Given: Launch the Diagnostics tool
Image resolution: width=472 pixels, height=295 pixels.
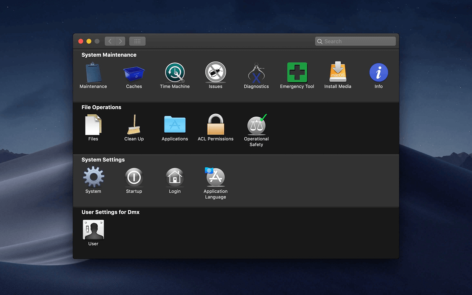Looking at the screenshot, I should 256,73.
